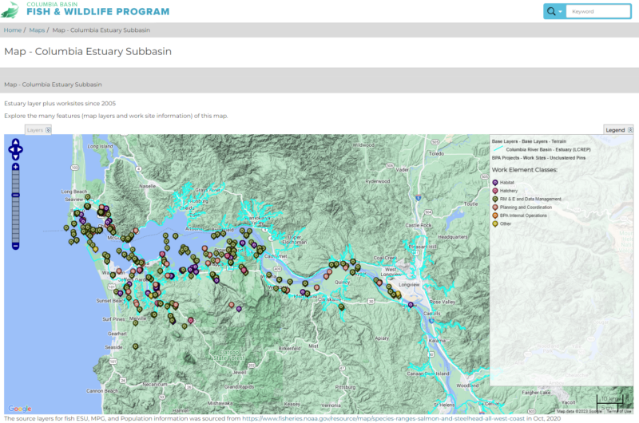Click the pan up arrow on map

(x=15, y=141)
